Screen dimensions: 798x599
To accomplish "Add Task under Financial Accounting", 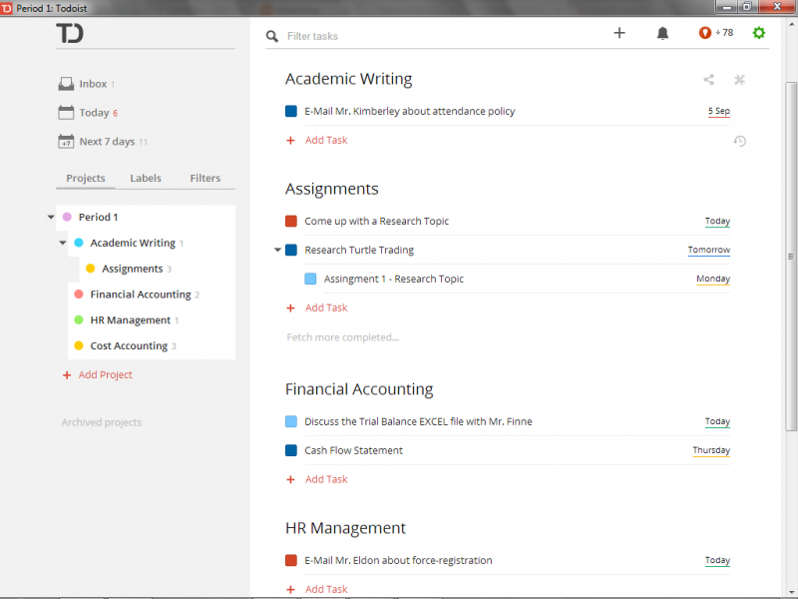I will click(x=326, y=479).
